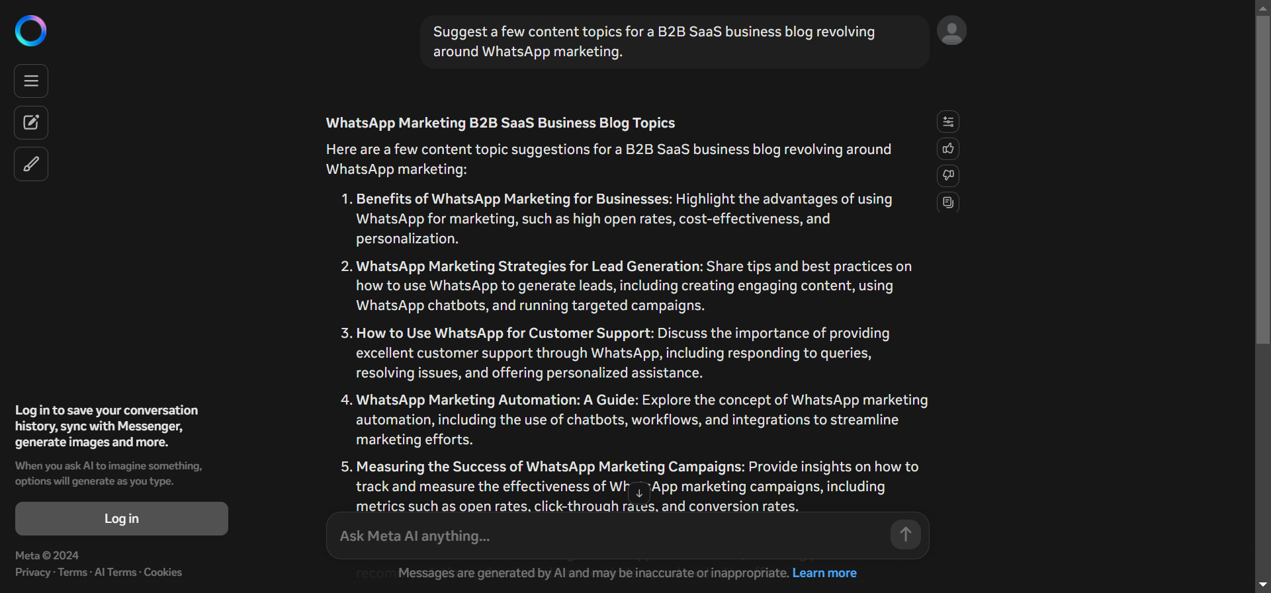Select the Imagine paintbrush tool
Screen dimensions: 1271x593
pos(30,164)
